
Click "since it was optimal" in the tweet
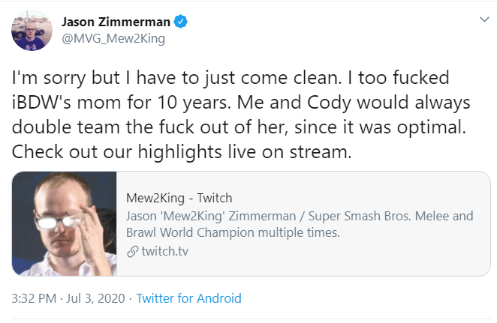399,127
